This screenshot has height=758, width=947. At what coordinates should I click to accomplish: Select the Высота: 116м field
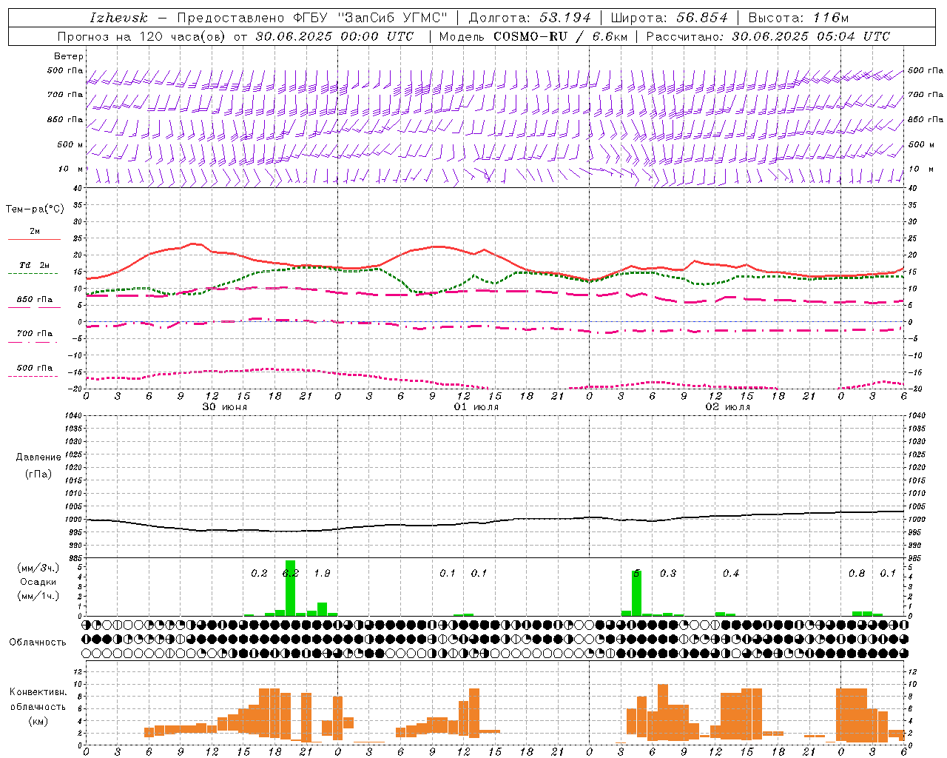798,18
